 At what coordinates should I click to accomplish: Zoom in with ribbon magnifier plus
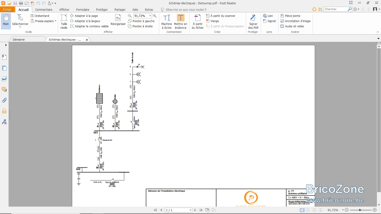pyautogui.click(x=155, y=16)
